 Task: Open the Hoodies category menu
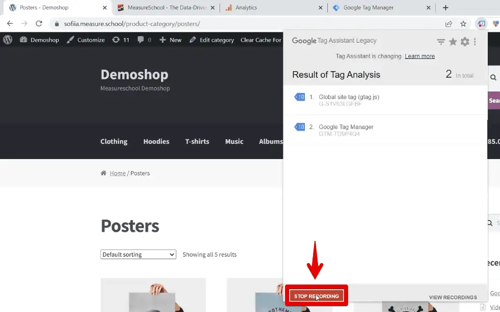(156, 142)
